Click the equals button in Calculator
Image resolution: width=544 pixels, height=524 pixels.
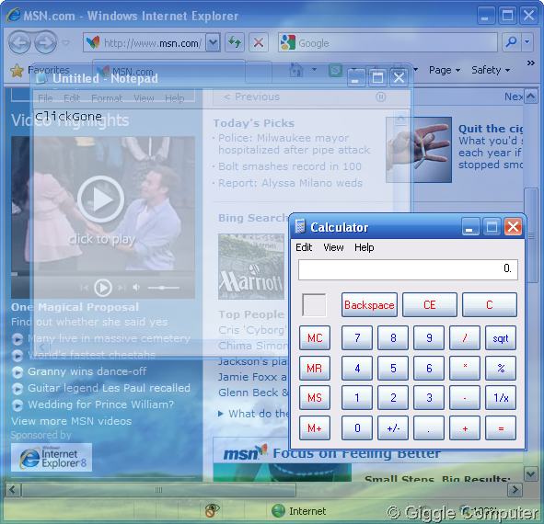point(501,428)
